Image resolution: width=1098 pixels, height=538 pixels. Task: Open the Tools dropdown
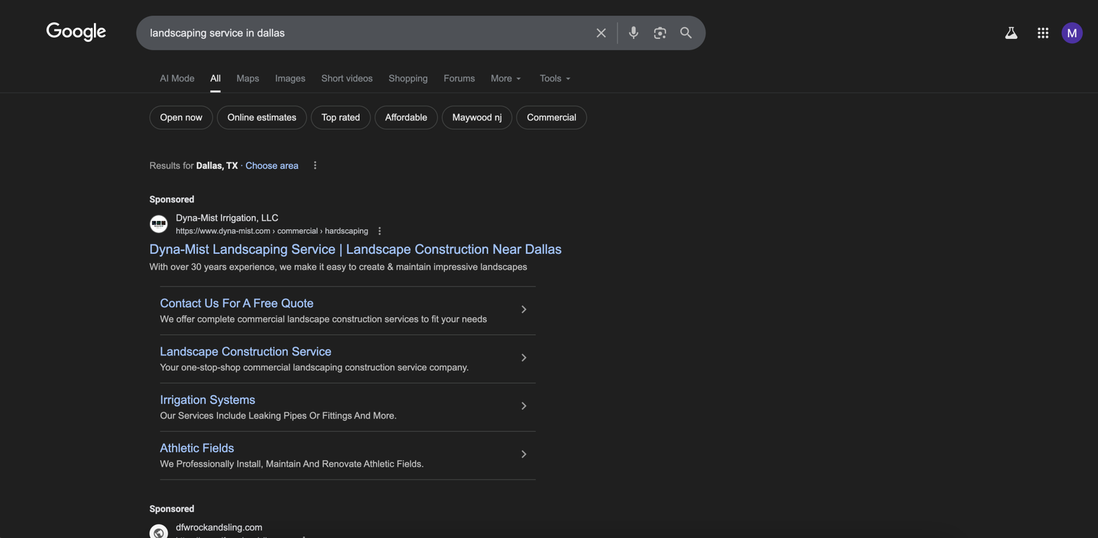tap(554, 78)
